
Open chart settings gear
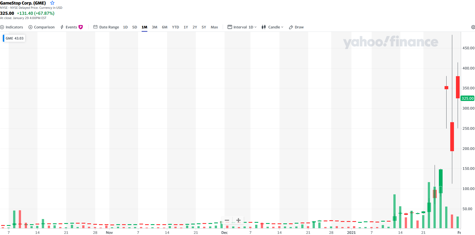[473, 27]
